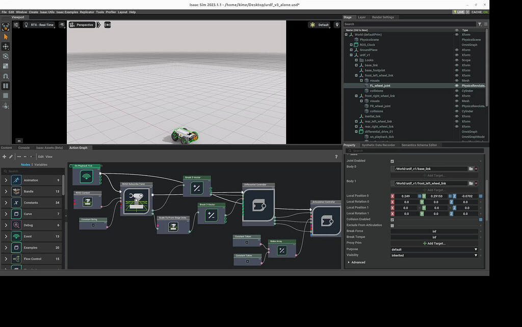The height and width of the screenshot is (327, 522).
Task: Remove Body 1 target with red X
Action: tap(476, 183)
